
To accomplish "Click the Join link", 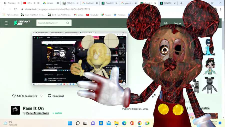I will coord(166,23).
